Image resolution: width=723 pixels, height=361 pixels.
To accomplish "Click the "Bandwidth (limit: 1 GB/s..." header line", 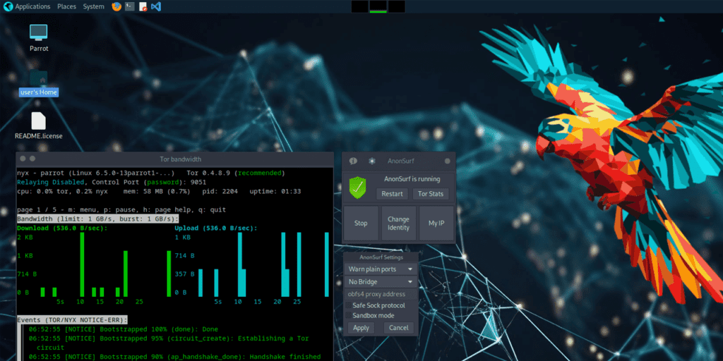I will (x=97, y=219).
